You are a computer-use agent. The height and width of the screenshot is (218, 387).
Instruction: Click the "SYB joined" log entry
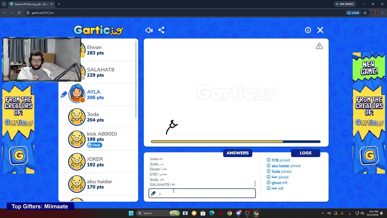point(278,160)
